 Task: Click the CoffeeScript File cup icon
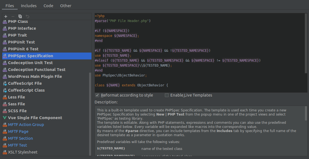tap(5, 84)
